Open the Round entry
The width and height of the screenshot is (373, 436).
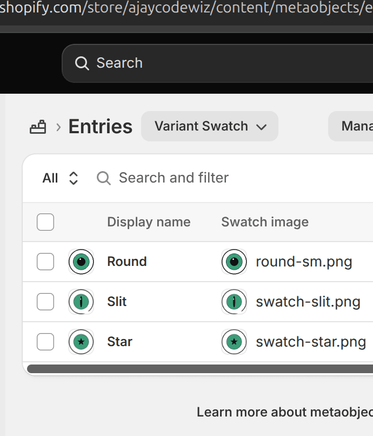(x=127, y=262)
